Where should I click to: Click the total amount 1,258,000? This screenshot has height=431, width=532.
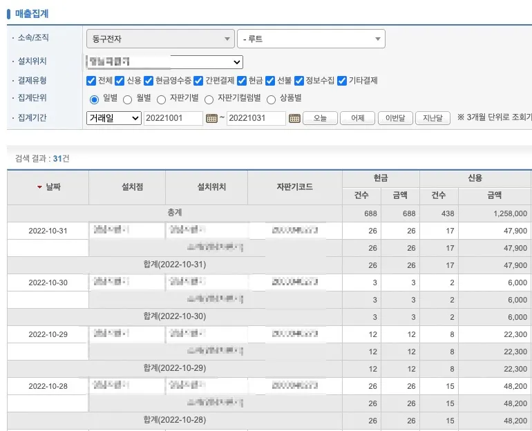coord(511,213)
